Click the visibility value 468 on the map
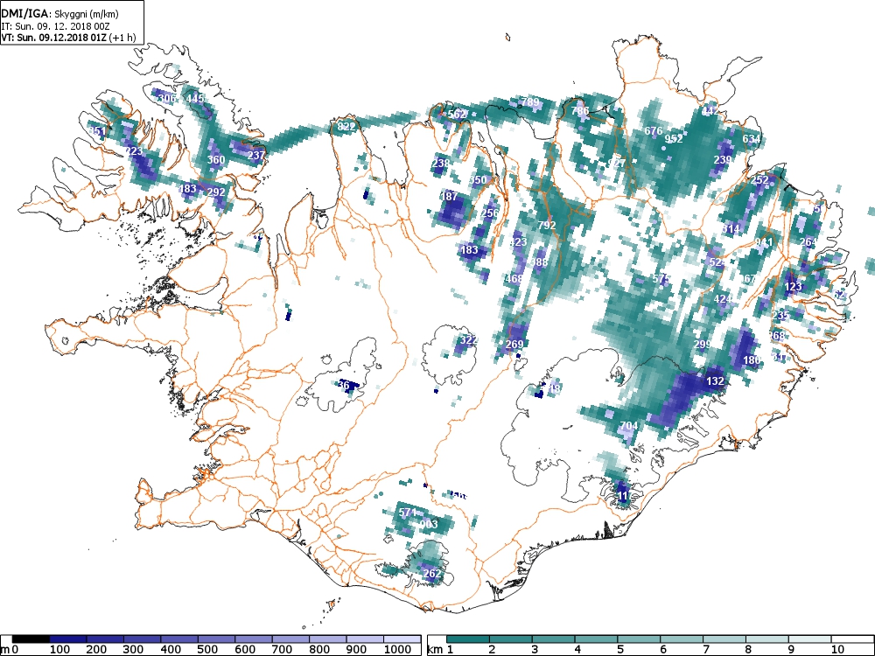This screenshot has height=656, width=875. click(x=514, y=278)
